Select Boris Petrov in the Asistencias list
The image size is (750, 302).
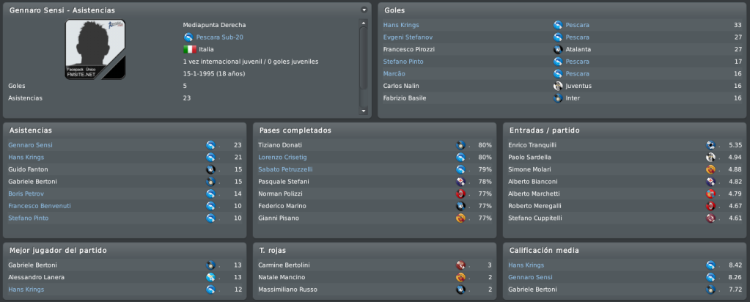26,194
